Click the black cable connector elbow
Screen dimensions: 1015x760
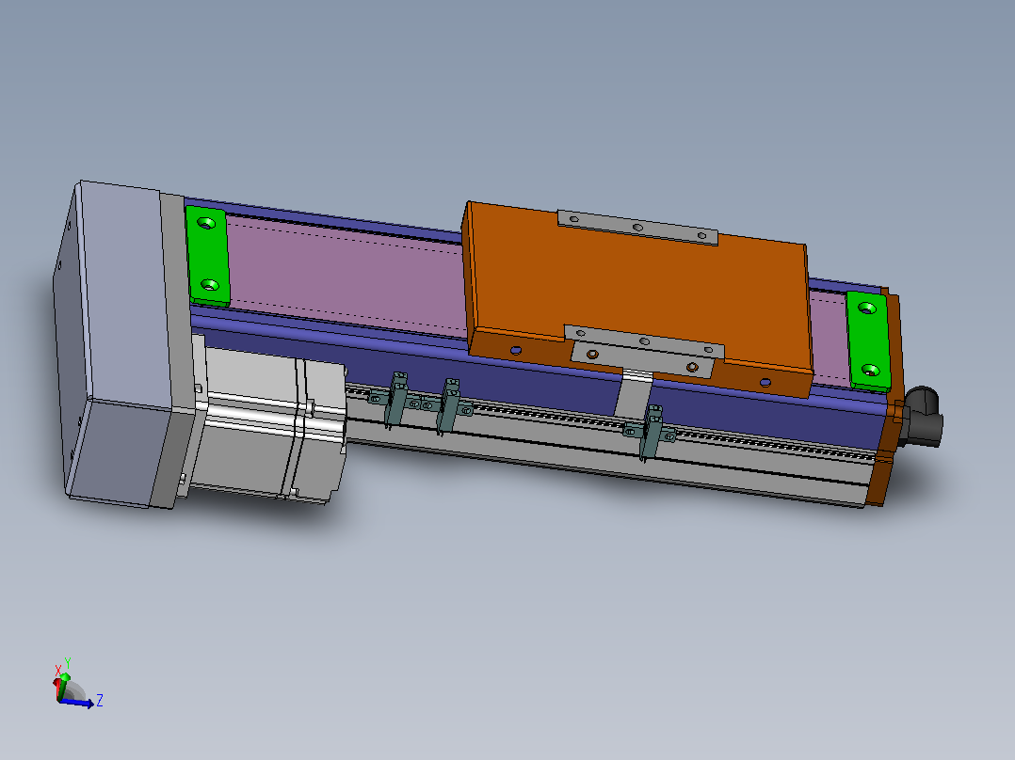tap(924, 415)
